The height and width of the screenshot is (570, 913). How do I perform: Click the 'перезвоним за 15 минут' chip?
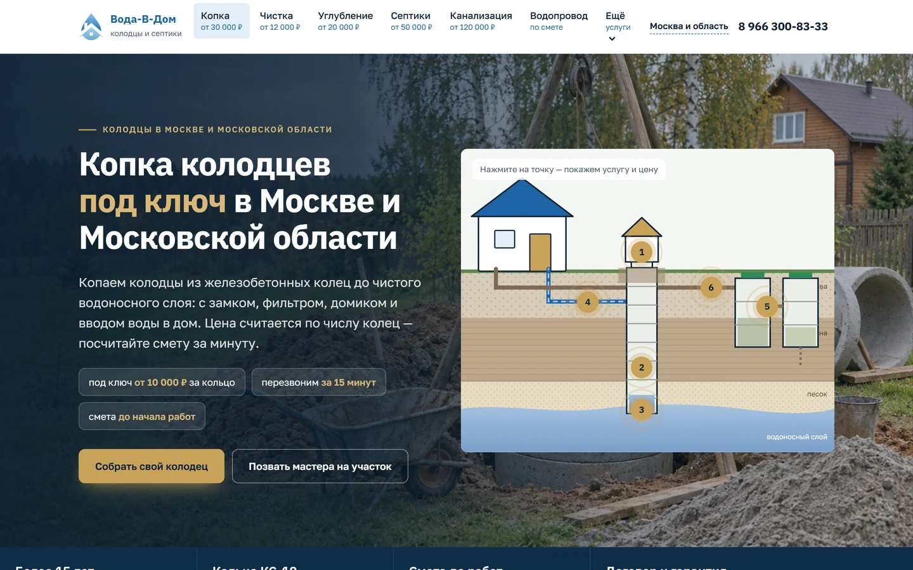click(319, 382)
